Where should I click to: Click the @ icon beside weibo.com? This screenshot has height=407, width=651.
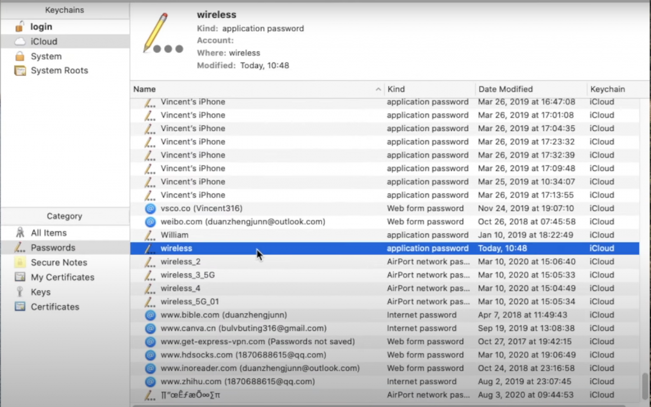point(150,222)
